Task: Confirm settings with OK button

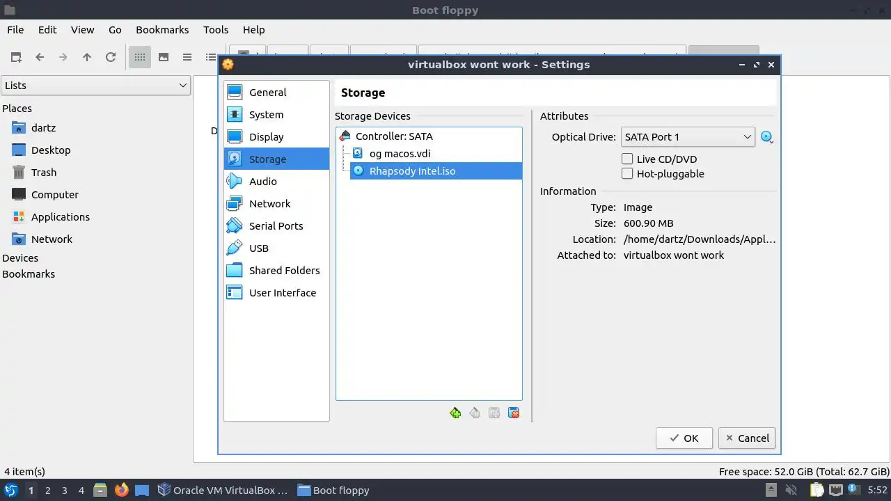Action: pyautogui.click(x=684, y=438)
